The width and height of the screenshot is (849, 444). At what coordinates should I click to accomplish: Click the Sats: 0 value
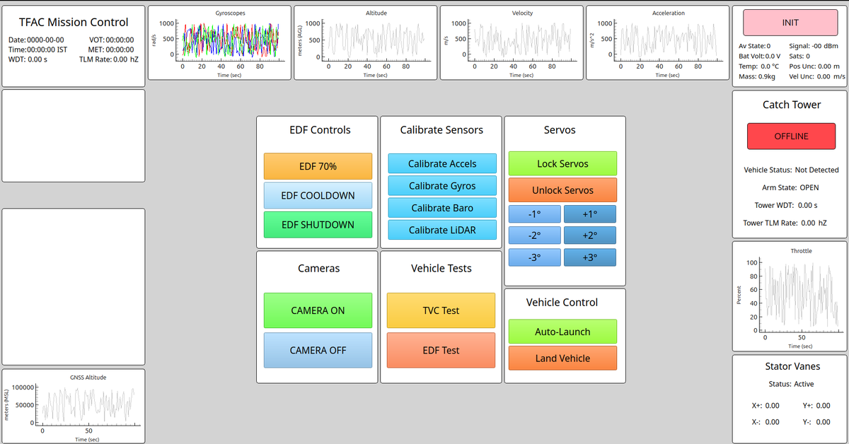[799, 55]
